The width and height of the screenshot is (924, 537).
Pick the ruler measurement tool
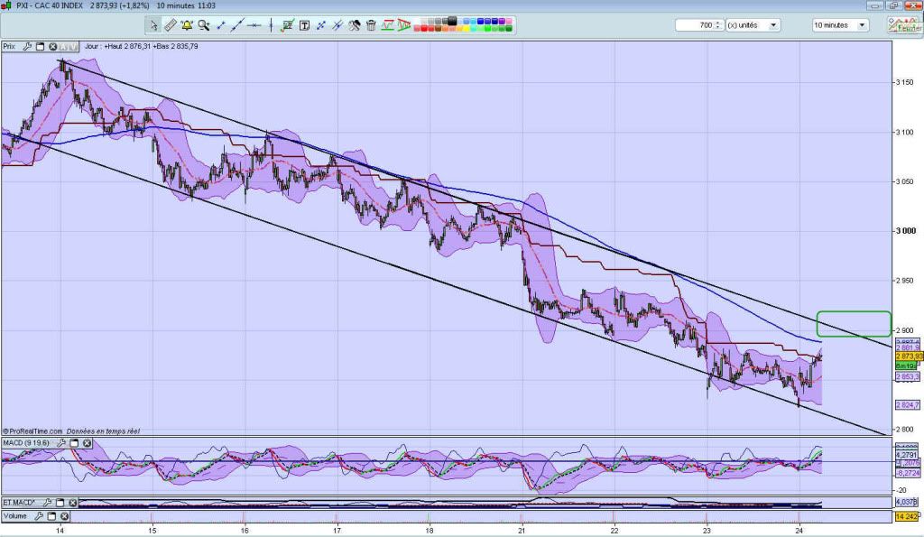click(171, 25)
